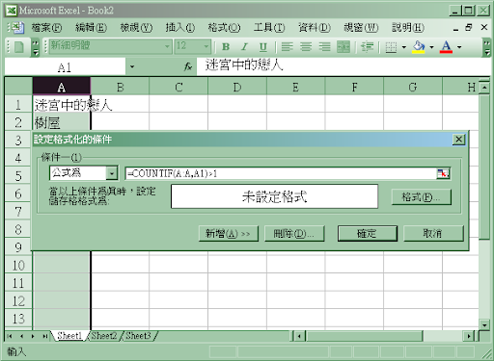Select column A header
The width and height of the screenshot is (494, 361).
coord(62,87)
